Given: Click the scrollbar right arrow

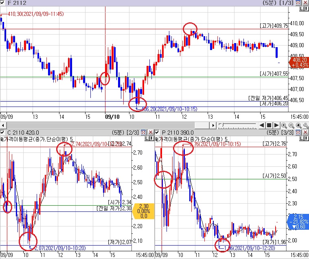Looking at the screenshot, I should click(x=213, y=125).
